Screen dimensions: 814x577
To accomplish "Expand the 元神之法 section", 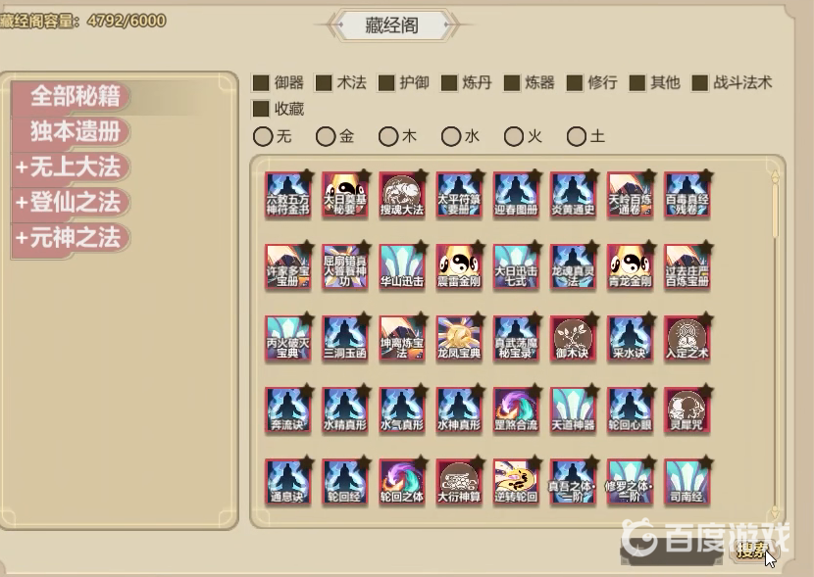I will [71, 238].
